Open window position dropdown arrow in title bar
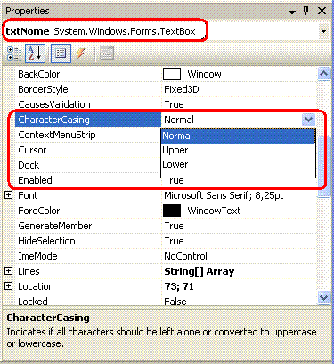This screenshot has width=334, height=364. 292,12
